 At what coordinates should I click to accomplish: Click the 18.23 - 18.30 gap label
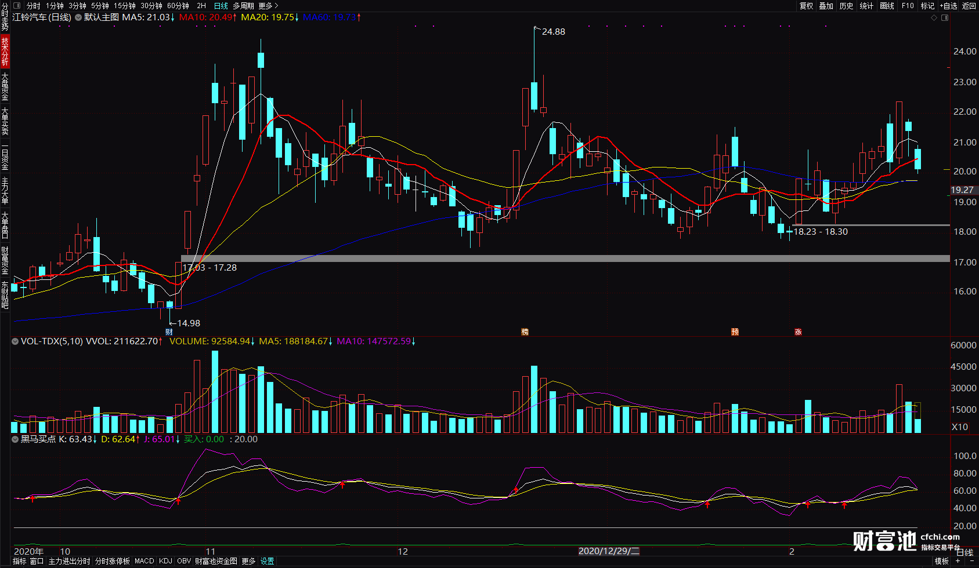tap(821, 232)
